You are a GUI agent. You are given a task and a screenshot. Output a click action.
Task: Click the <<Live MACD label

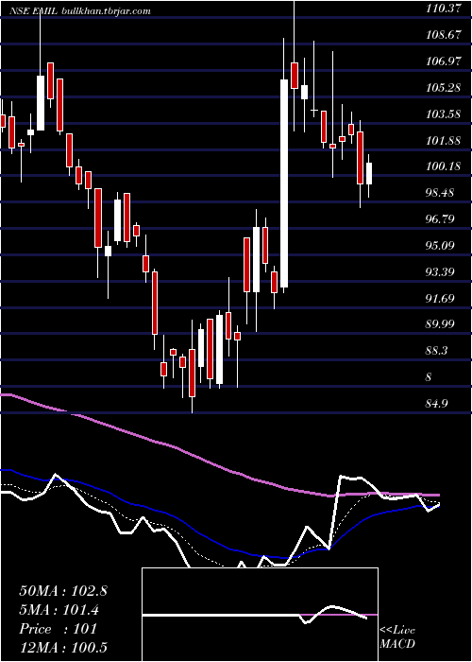point(397,637)
